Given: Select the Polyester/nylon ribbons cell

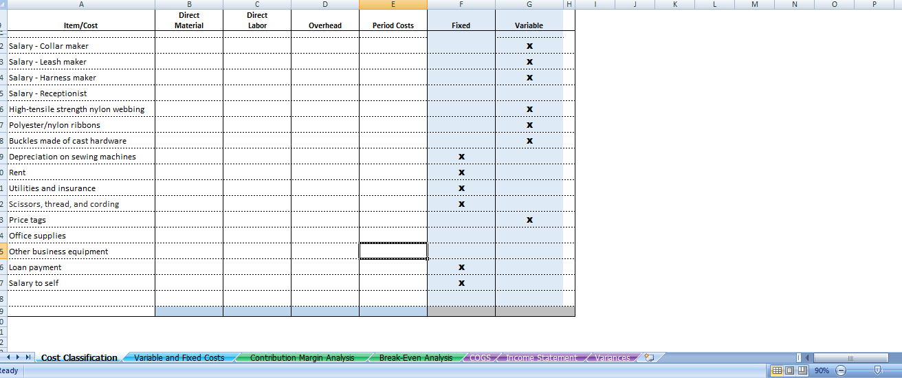Looking at the screenshot, I should pyautogui.click(x=81, y=125).
